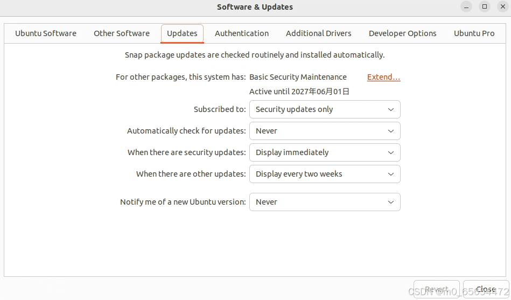511x300 pixels.
Task: Open the Other Software tab
Action: tap(122, 33)
